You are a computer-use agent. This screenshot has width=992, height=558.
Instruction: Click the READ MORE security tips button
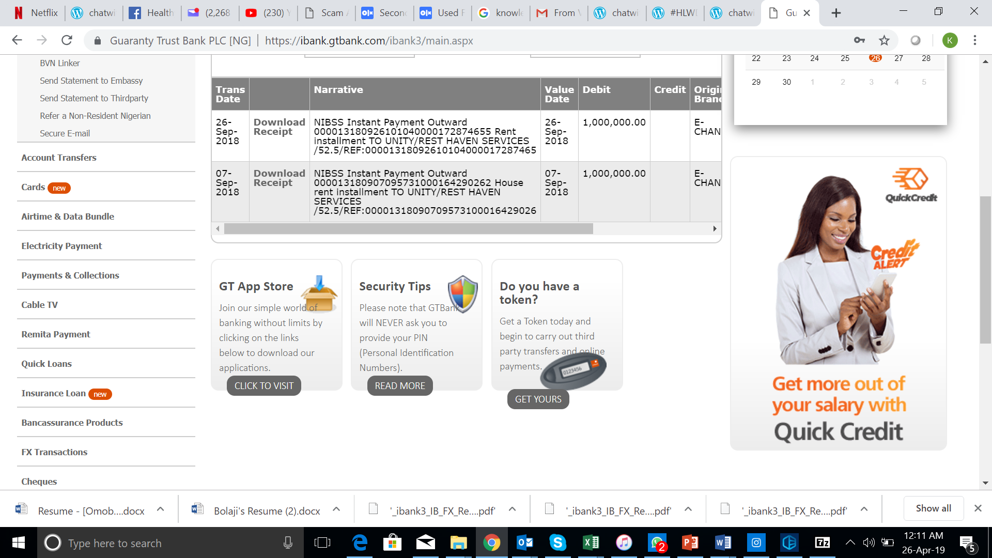[x=399, y=386]
